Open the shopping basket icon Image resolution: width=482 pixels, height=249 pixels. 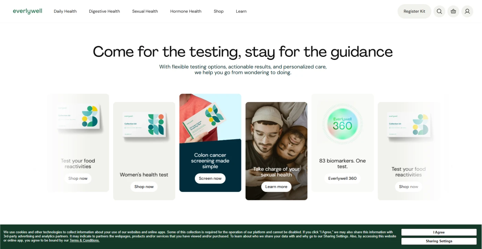(x=453, y=11)
